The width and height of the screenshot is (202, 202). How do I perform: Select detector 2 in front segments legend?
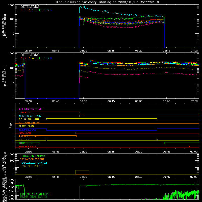tap(26, 10)
